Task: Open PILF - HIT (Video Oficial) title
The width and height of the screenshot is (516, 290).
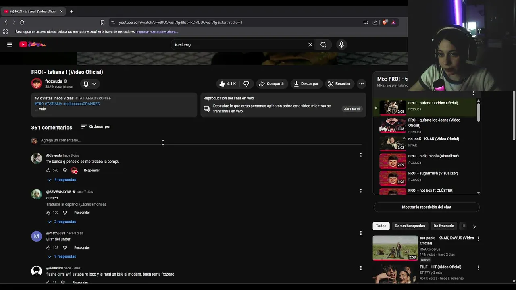Action: pyautogui.click(x=440, y=267)
